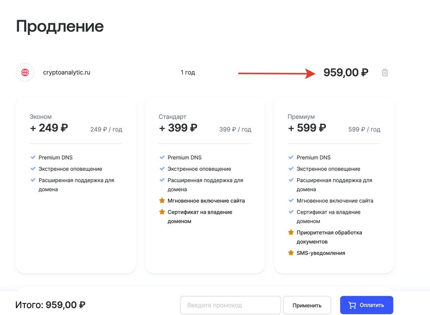
Task: Click the star next to Сертификат на владение доменом
Action: click(162, 212)
